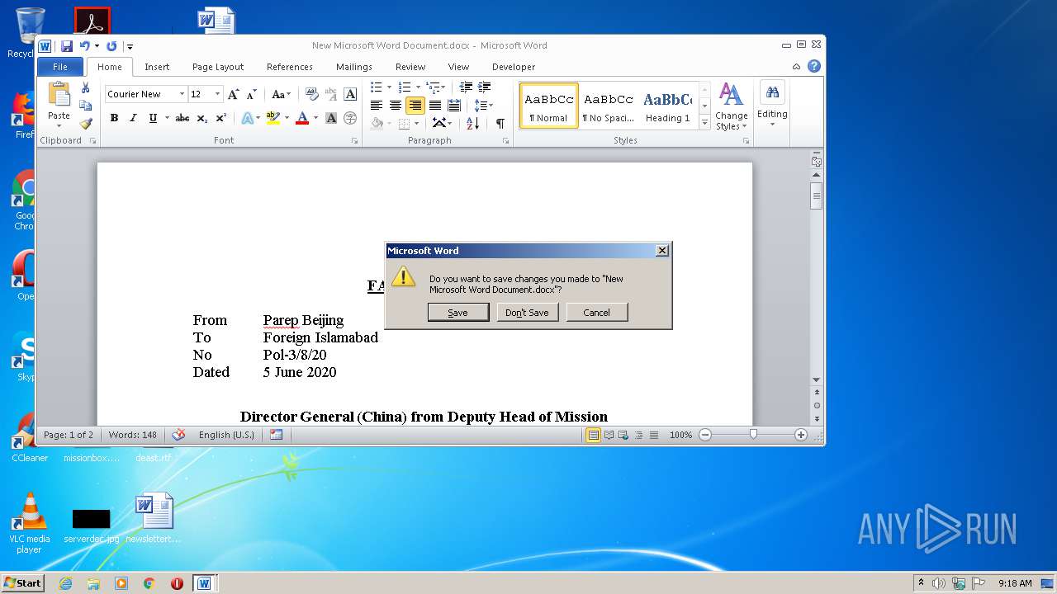Open the Line Spacing dropdown
The image size is (1057, 594).
pyautogui.click(x=483, y=106)
